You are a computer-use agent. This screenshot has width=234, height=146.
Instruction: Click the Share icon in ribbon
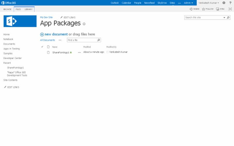[x=191, y=9]
